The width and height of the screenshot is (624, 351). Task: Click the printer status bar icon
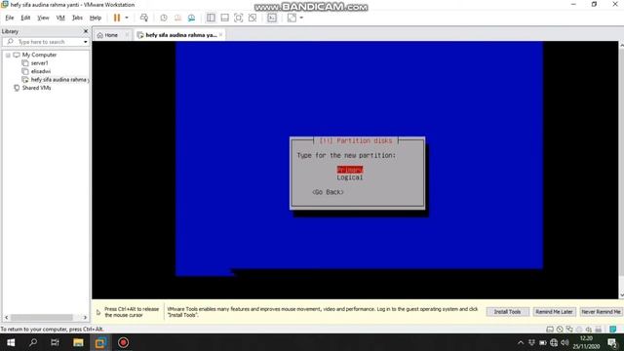(598, 330)
